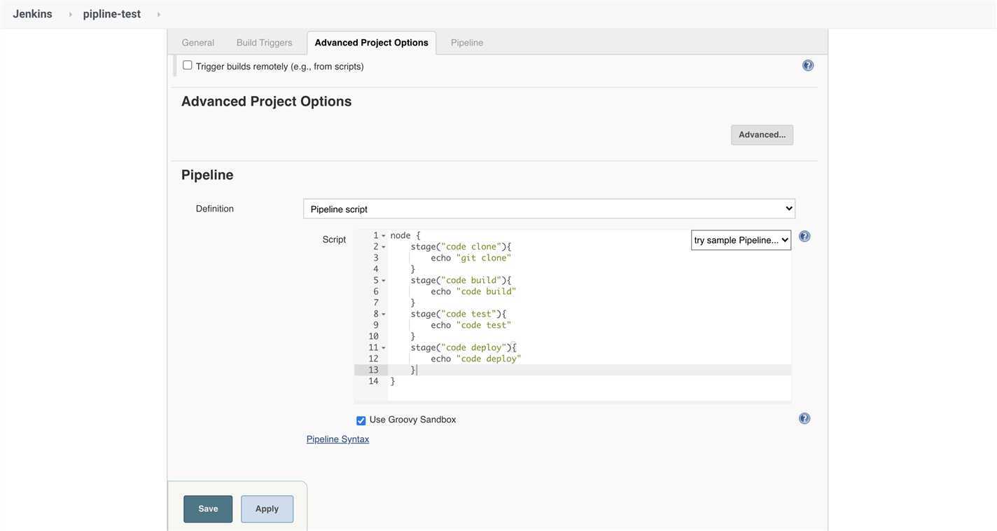Open the Pipeline Syntax link
The image size is (997, 531).
click(338, 439)
